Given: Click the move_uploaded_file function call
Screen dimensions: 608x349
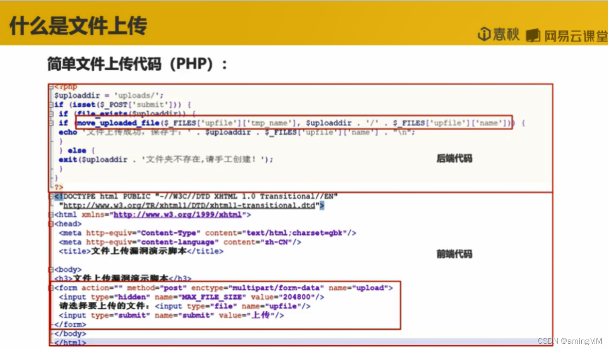Looking at the screenshot, I should click(294, 123).
